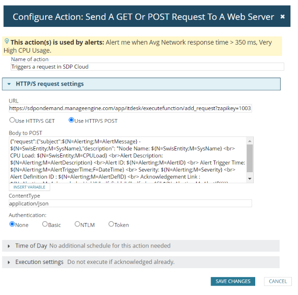Expand the Time of Day section

tap(9, 246)
